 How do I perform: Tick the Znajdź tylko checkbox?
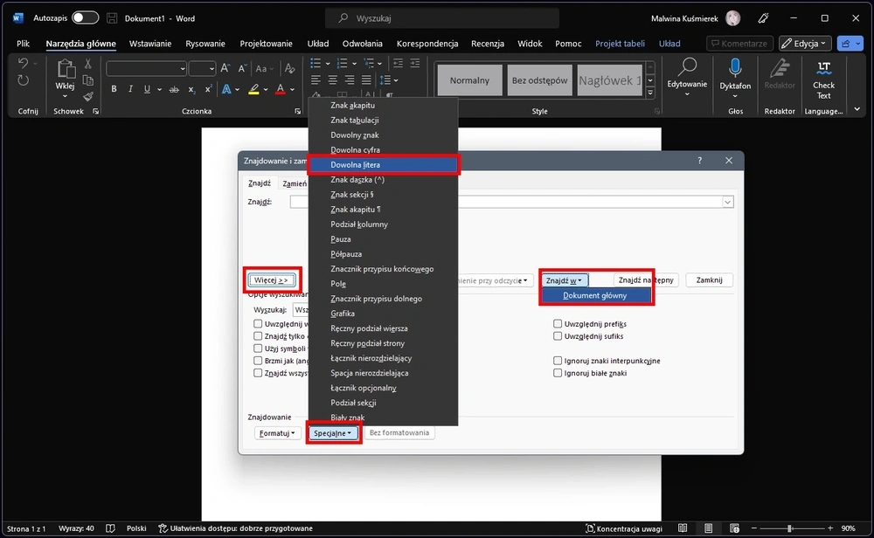(258, 336)
